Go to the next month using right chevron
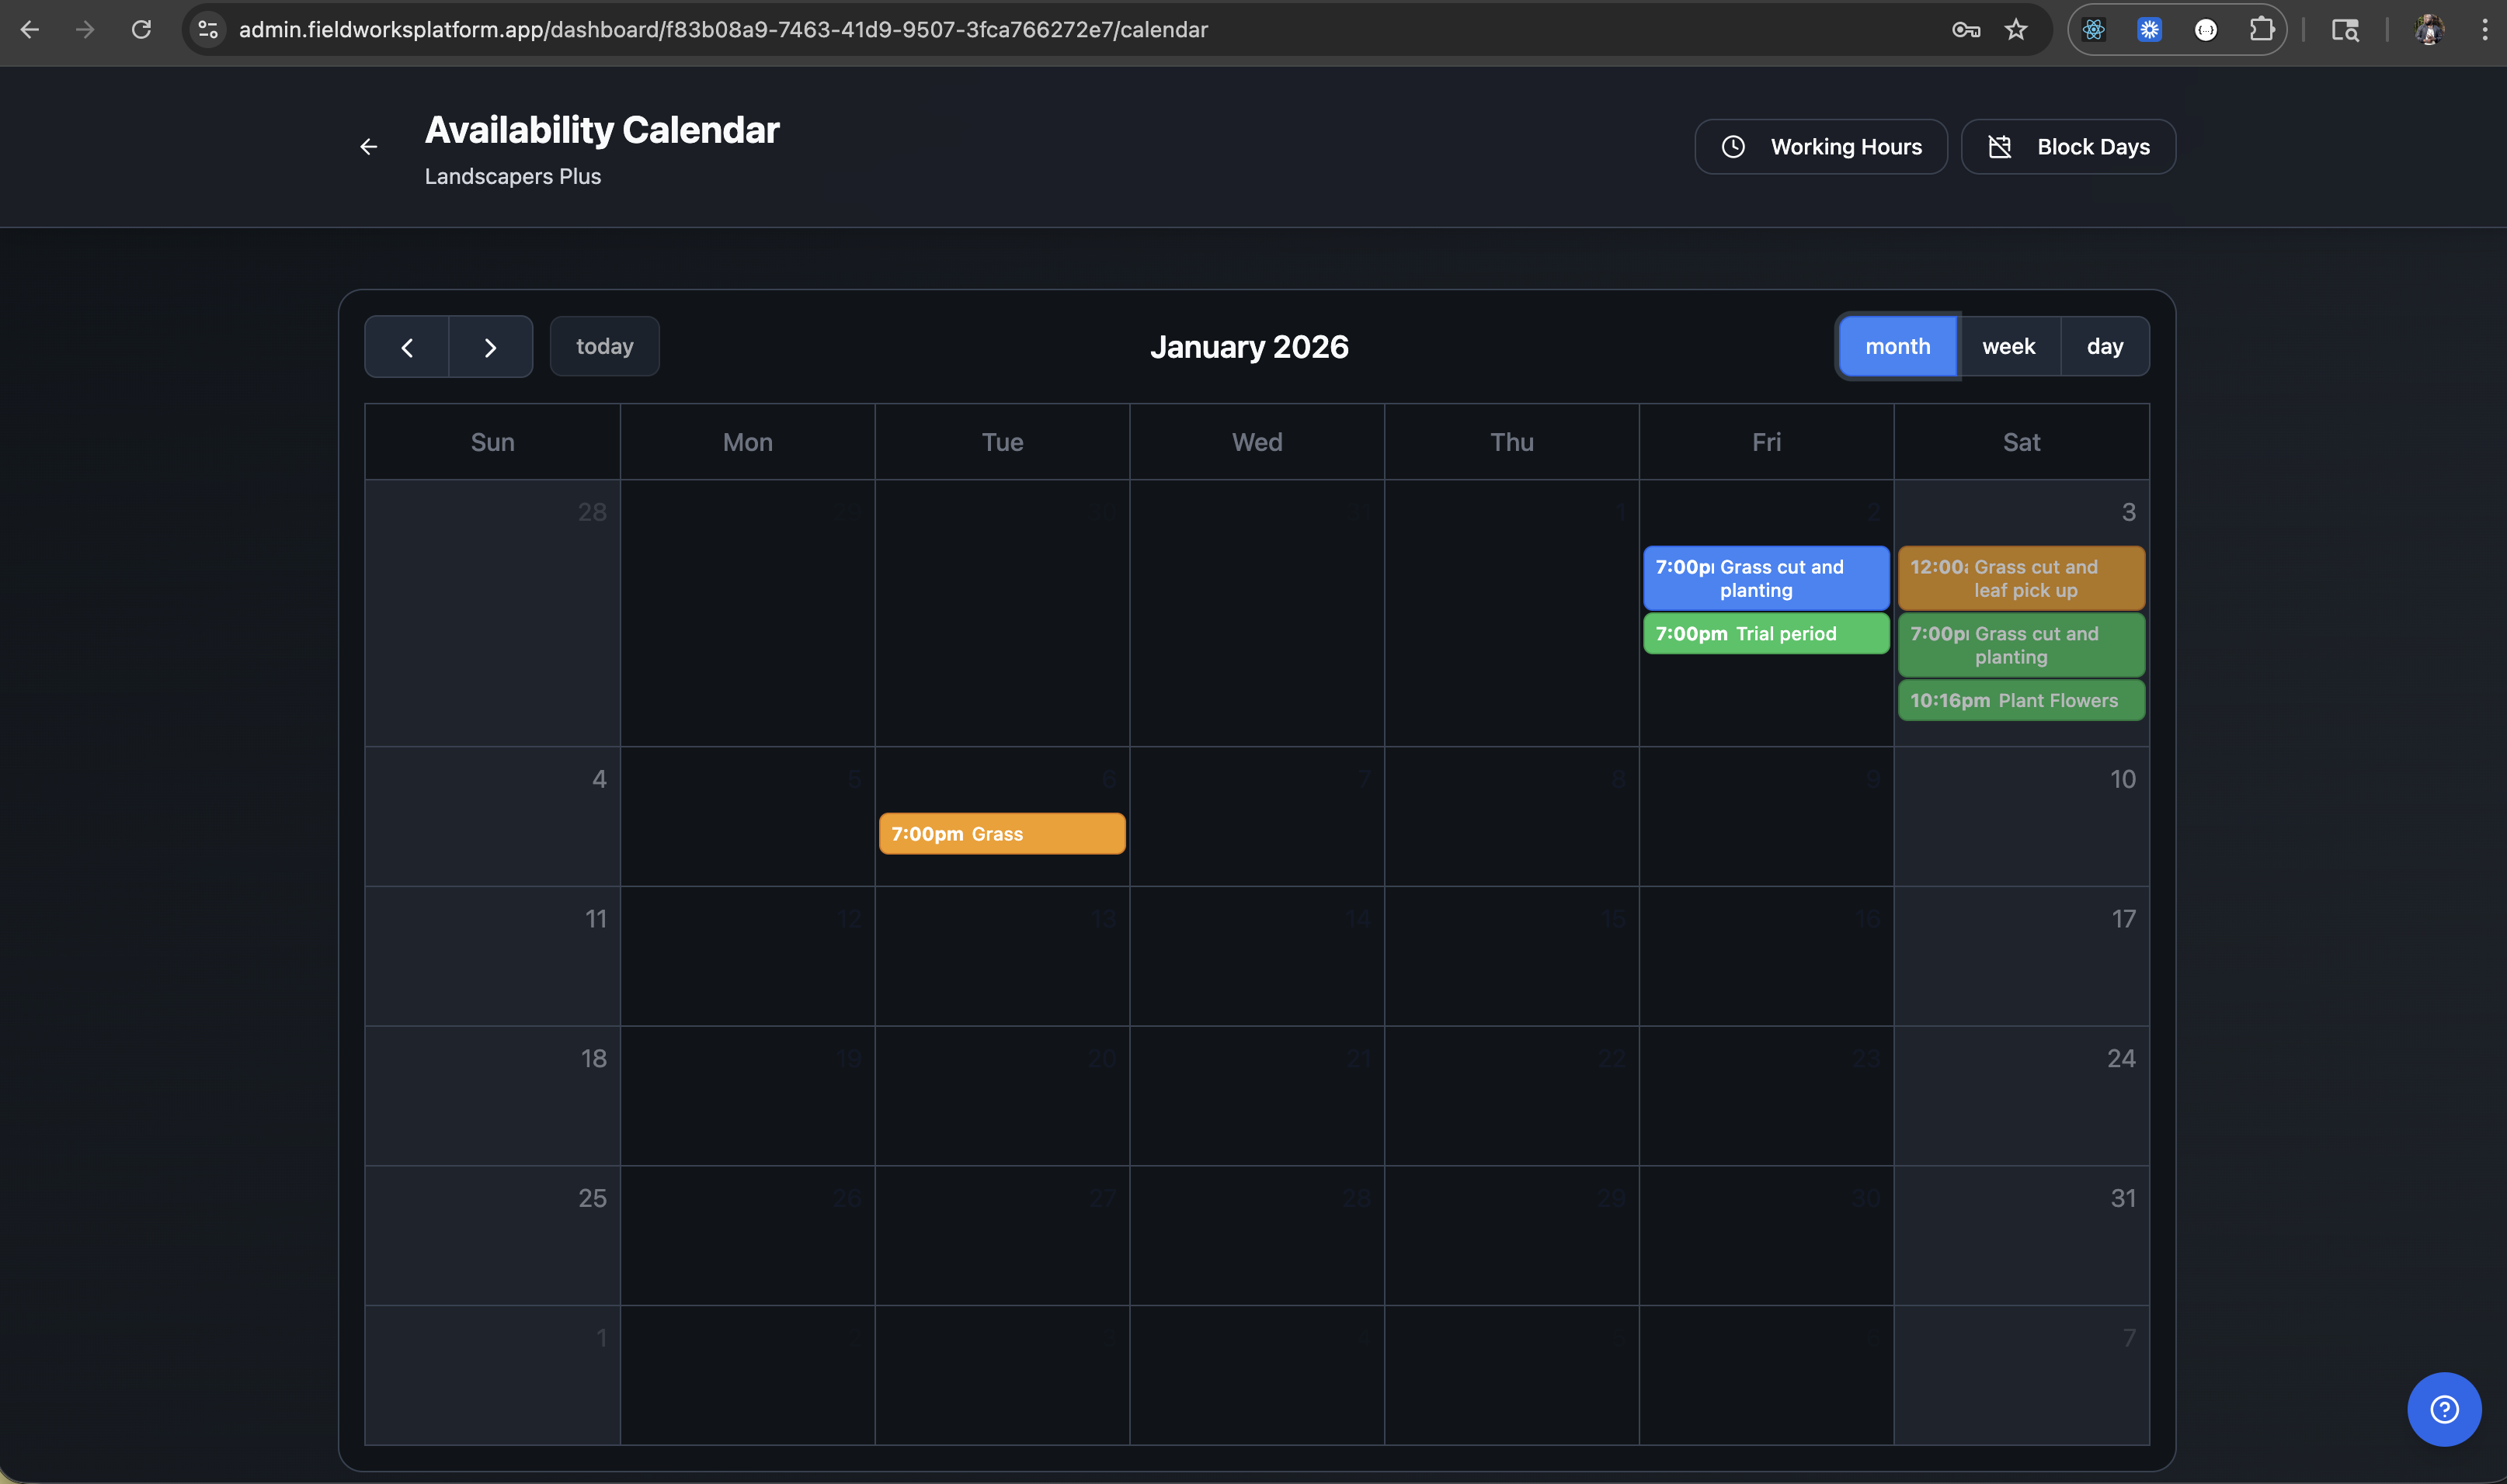The height and width of the screenshot is (1484, 2507). pos(490,346)
